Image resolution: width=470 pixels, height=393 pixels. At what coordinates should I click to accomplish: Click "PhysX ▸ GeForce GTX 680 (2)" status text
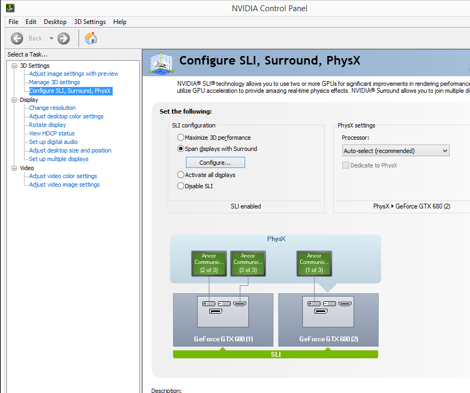coord(412,206)
